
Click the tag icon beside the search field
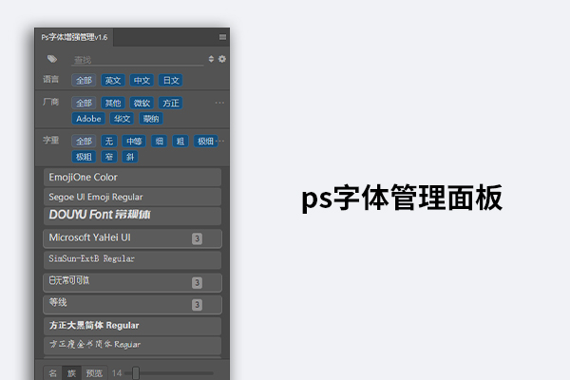click(x=52, y=59)
